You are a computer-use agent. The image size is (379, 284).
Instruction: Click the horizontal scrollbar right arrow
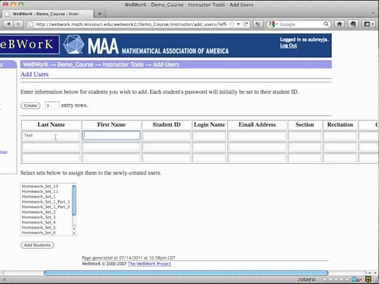pyautogui.click(x=375, y=273)
